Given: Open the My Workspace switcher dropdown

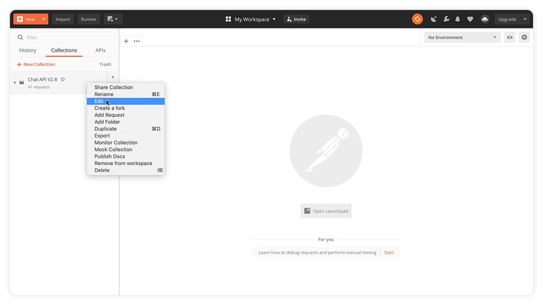Looking at the screenshot, I should coord(251,19).
